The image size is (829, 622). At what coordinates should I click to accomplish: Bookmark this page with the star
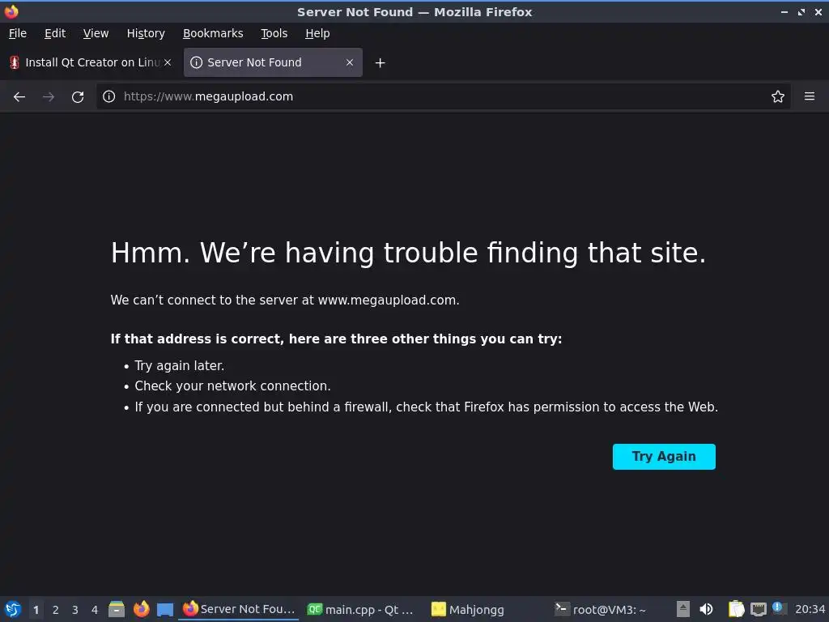click(x=778, y=96)
